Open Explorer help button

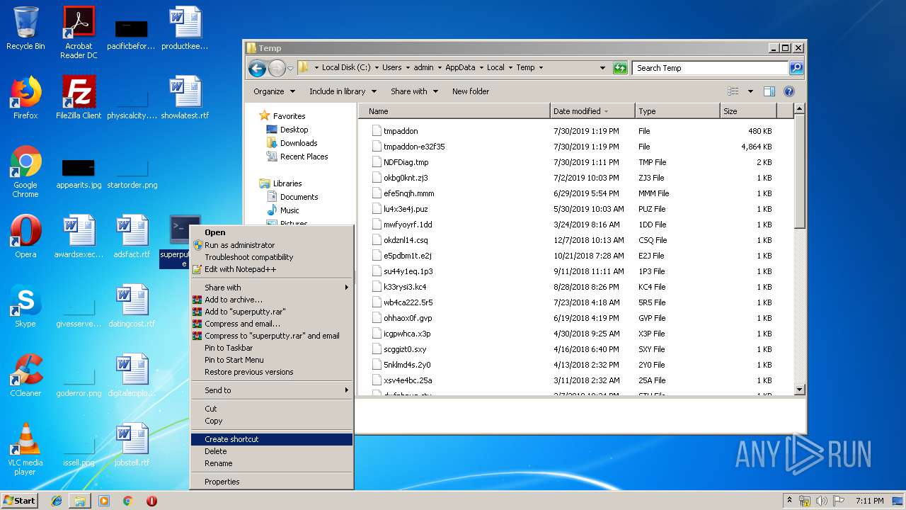[789, 91]
